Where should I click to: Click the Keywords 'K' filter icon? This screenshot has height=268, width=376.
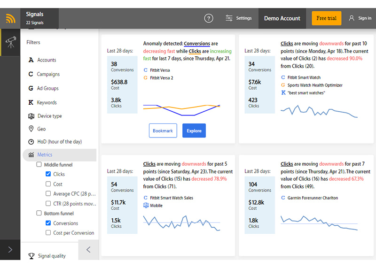tap(31, 102)
